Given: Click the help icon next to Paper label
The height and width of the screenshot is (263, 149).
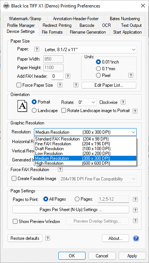Looking at the screenshot, I should [x=37, y=49].
